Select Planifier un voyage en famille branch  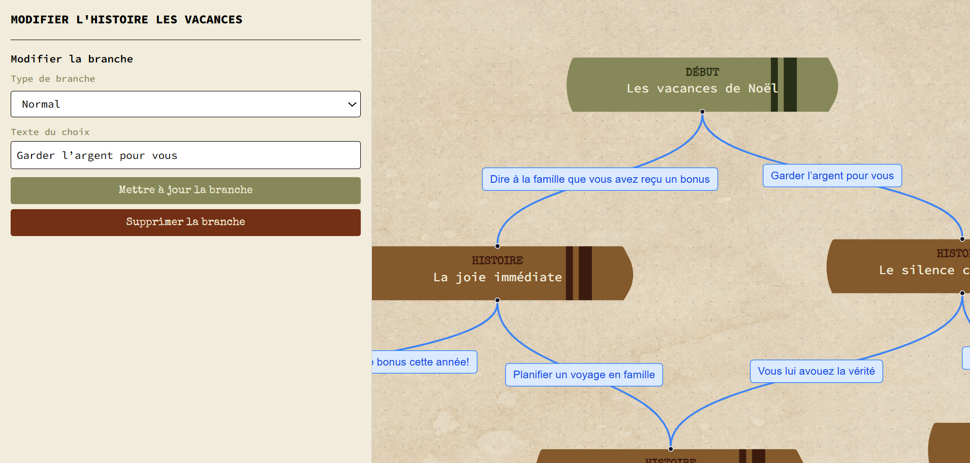pyautogui.click(x=584, y=375)
